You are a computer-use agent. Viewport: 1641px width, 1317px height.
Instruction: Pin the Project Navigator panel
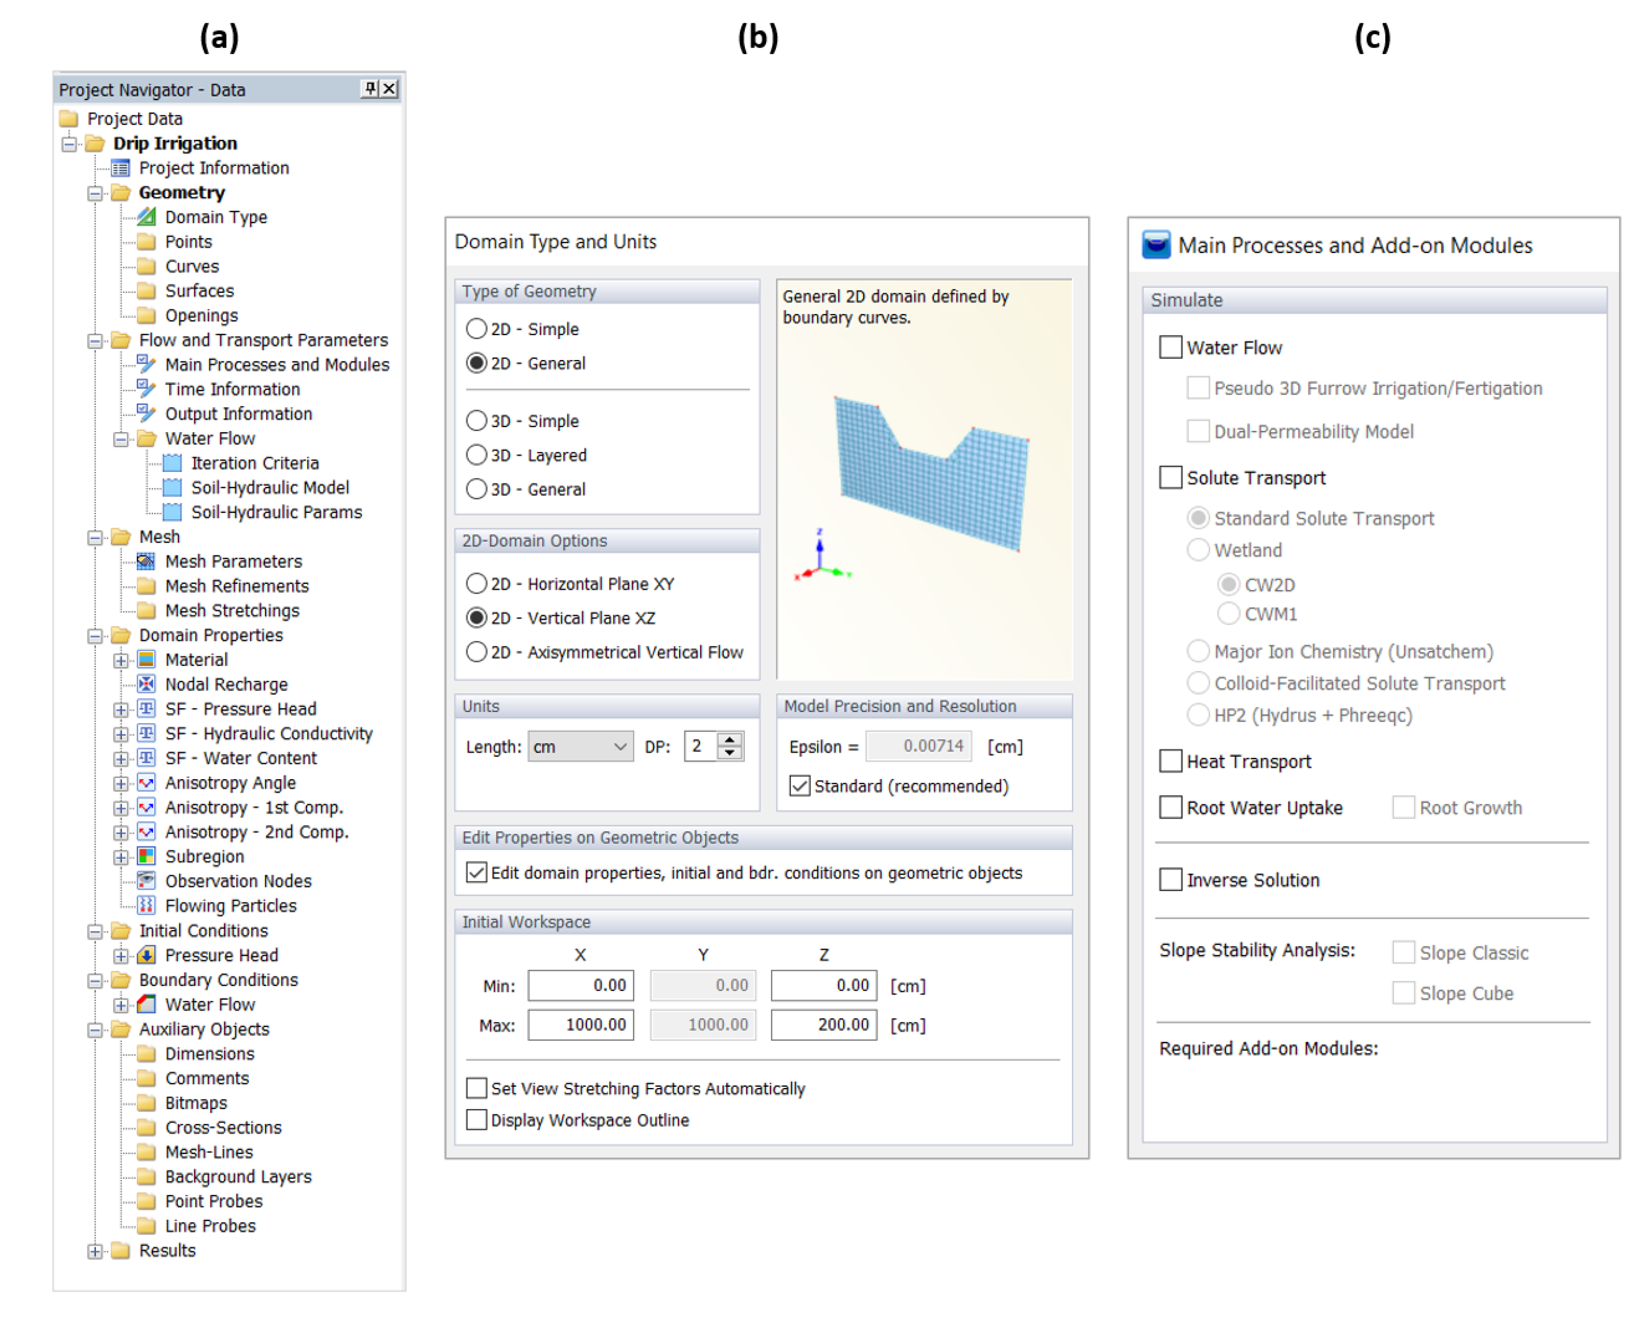[x=370, y=89]
